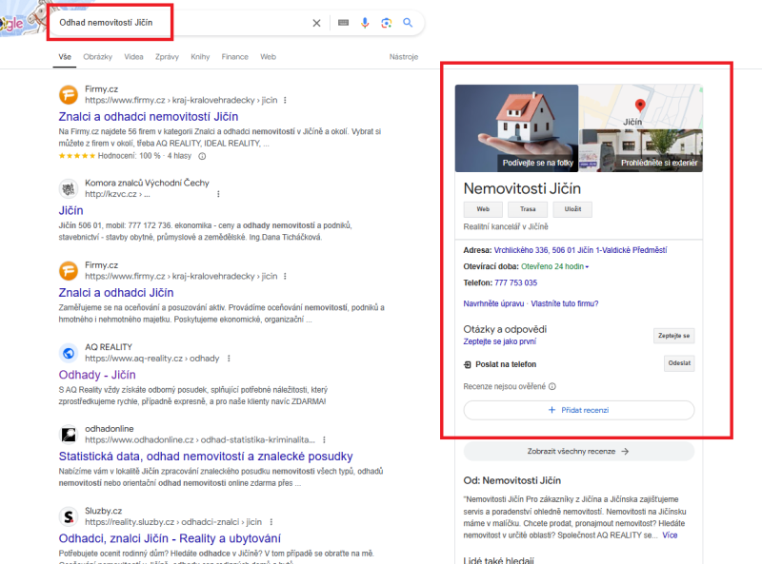
Task: Click the Trasa directions button
Action: [528, 209]
